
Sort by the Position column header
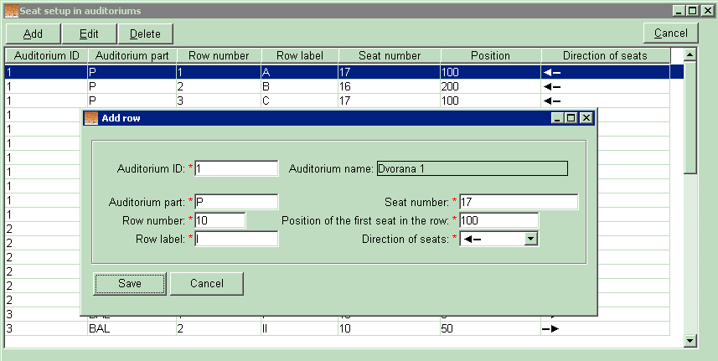point(490,56)
